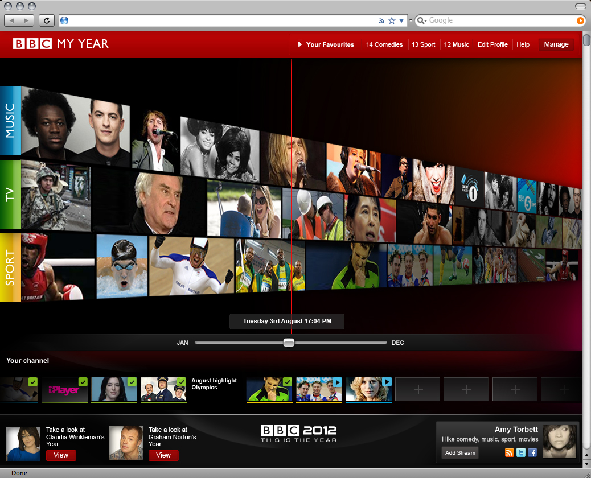The image size is (591, 478).
Task: Toggle the checkmark on the green-shirt tennis player item
Action: (288, 382)
